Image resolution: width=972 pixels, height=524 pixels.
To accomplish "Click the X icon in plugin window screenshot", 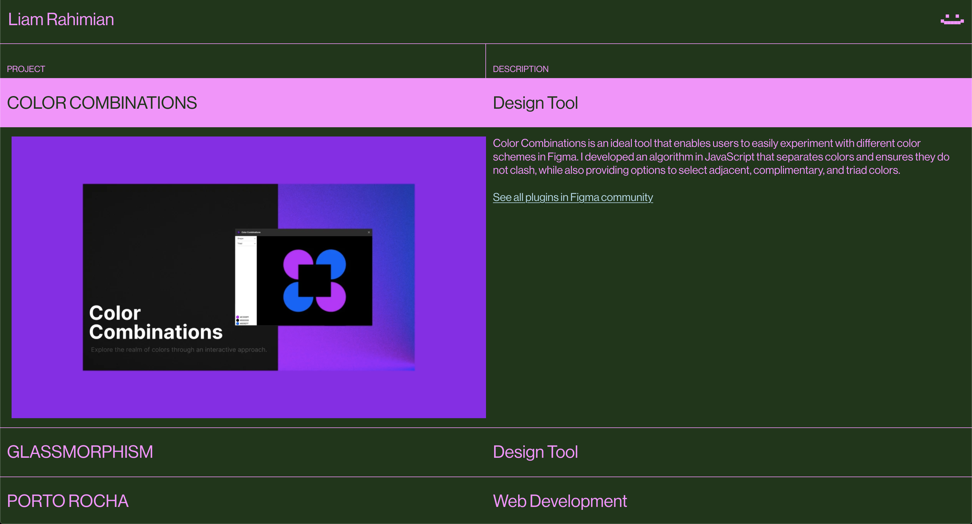I will click(x=369, y=233).
